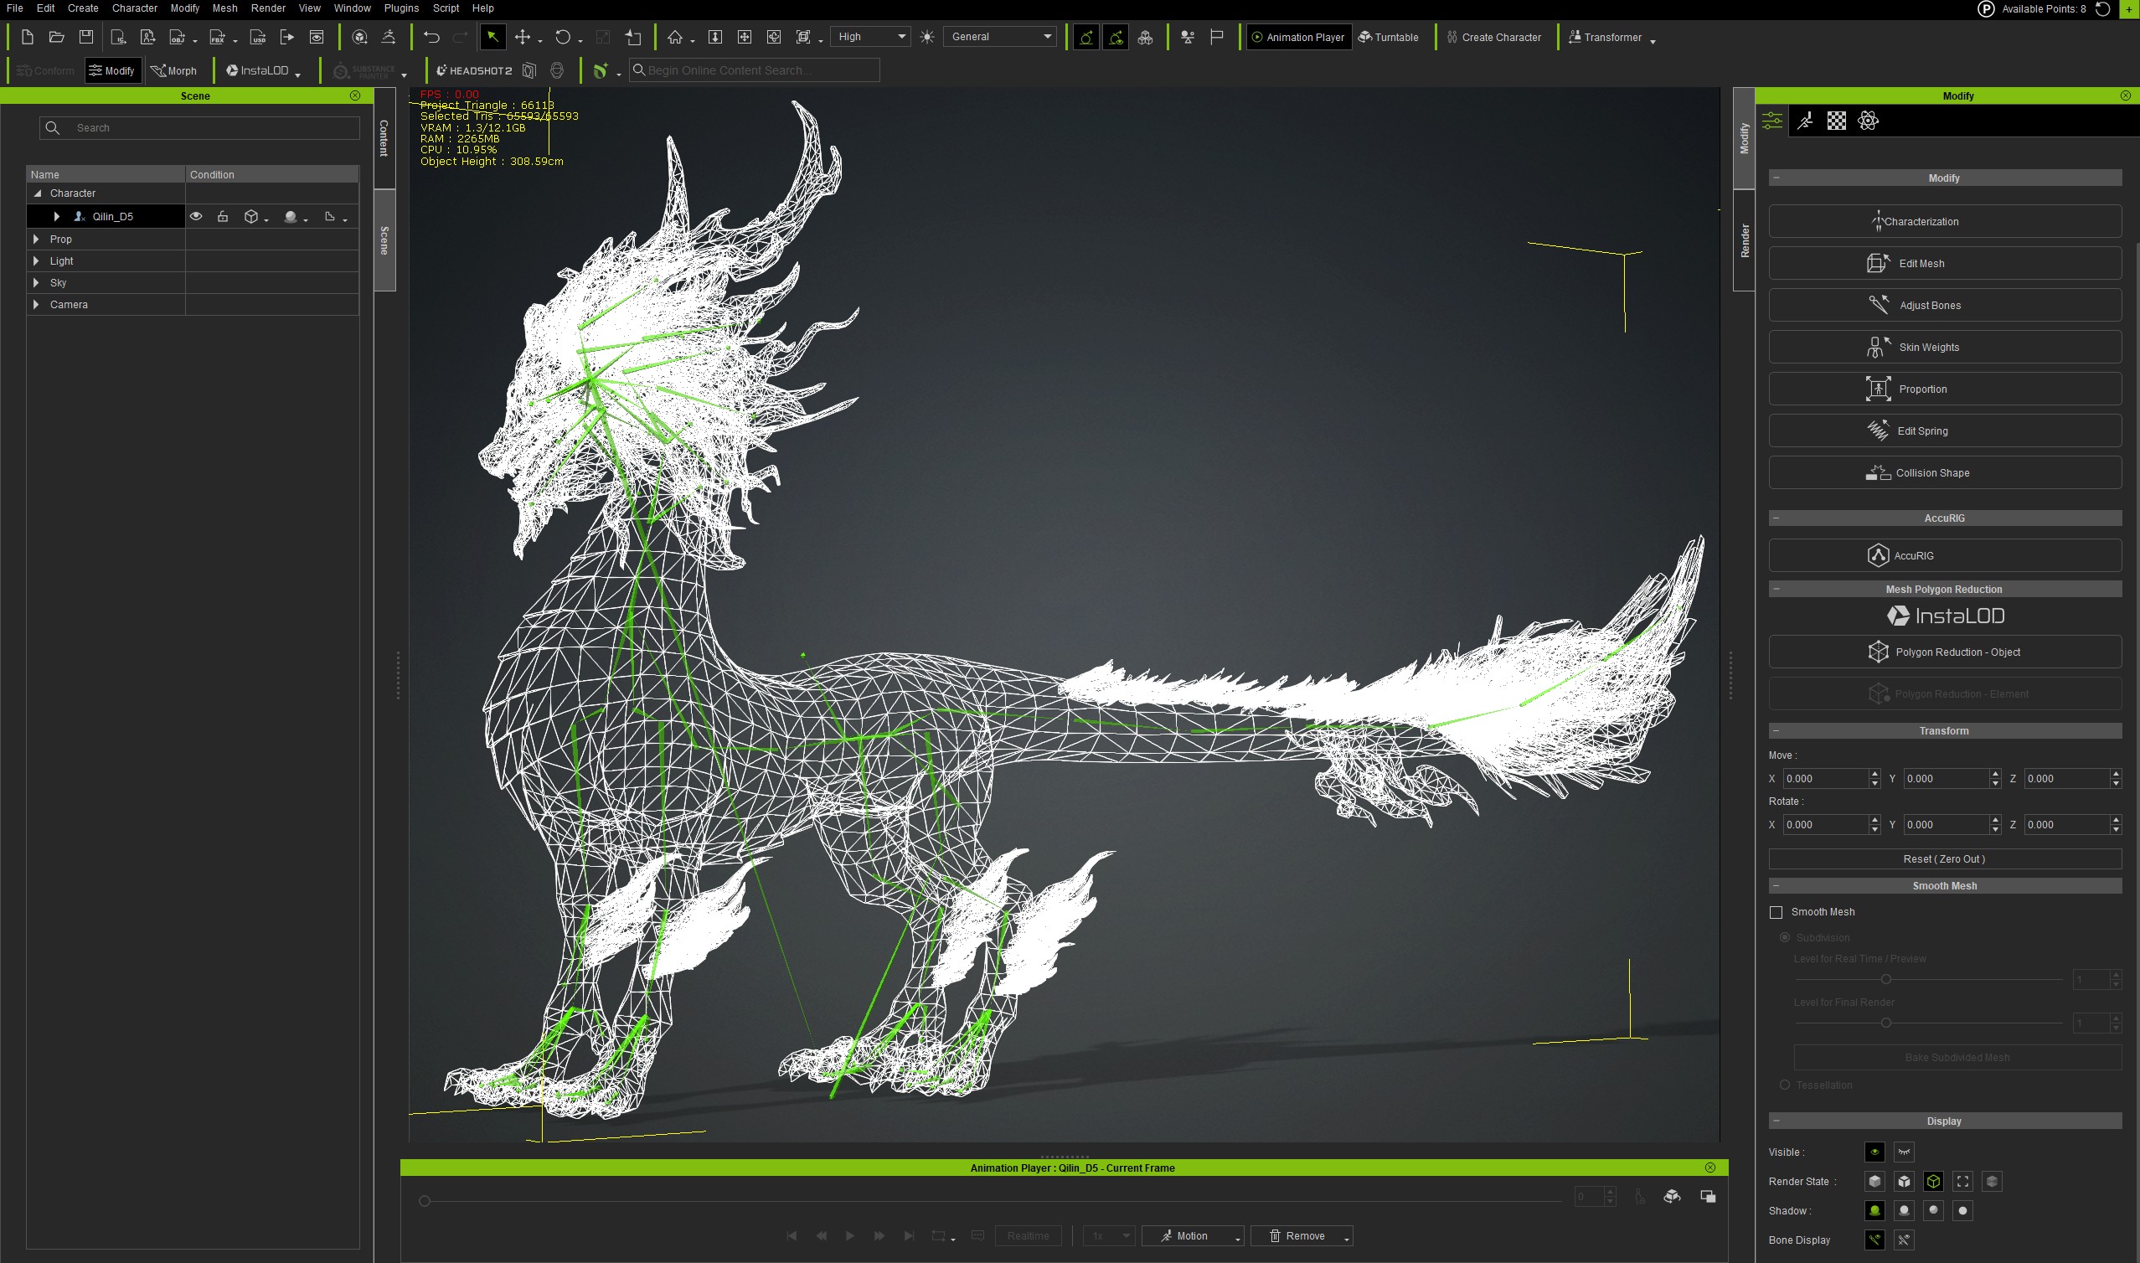
Task: Click the Save project icon
Action: point(86,37)
